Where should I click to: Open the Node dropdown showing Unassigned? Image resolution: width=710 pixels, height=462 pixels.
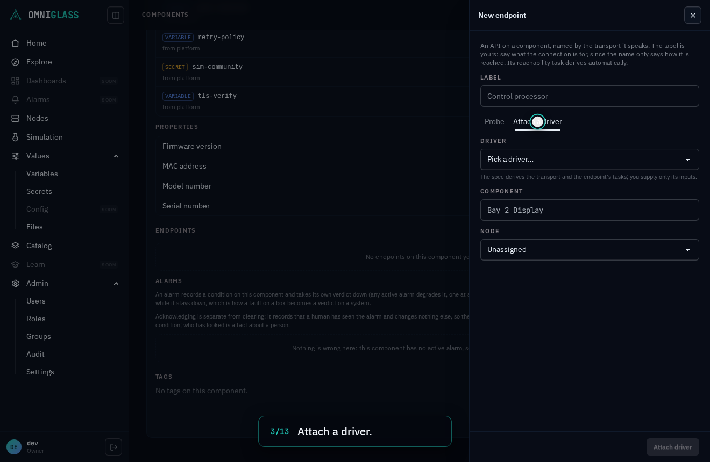click(590, 250)
